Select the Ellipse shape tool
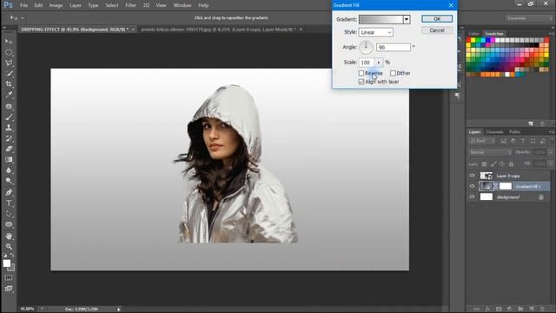Viewport: 556px width, 313px height. [x=9, y=224]
